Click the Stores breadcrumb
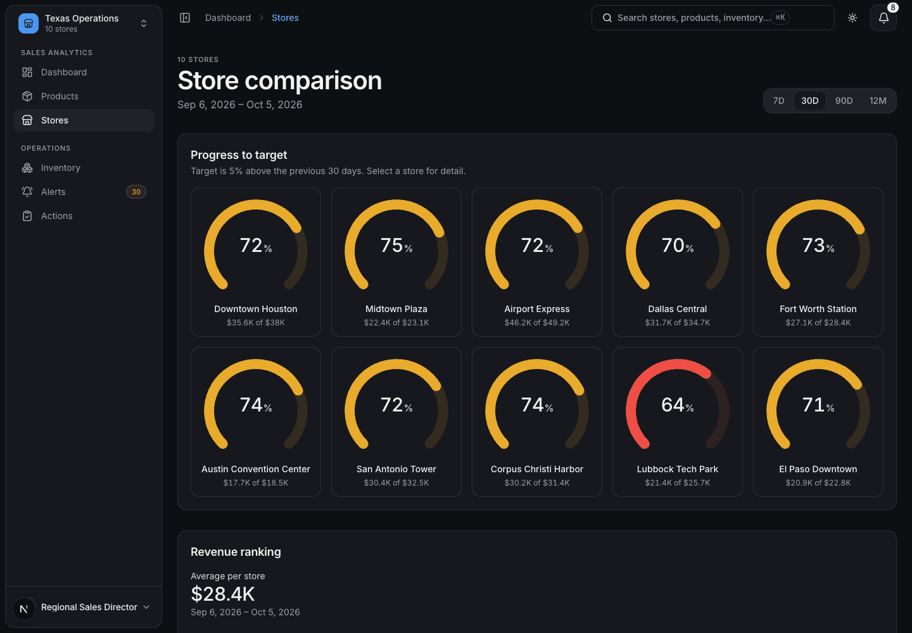 pos(285,18)
